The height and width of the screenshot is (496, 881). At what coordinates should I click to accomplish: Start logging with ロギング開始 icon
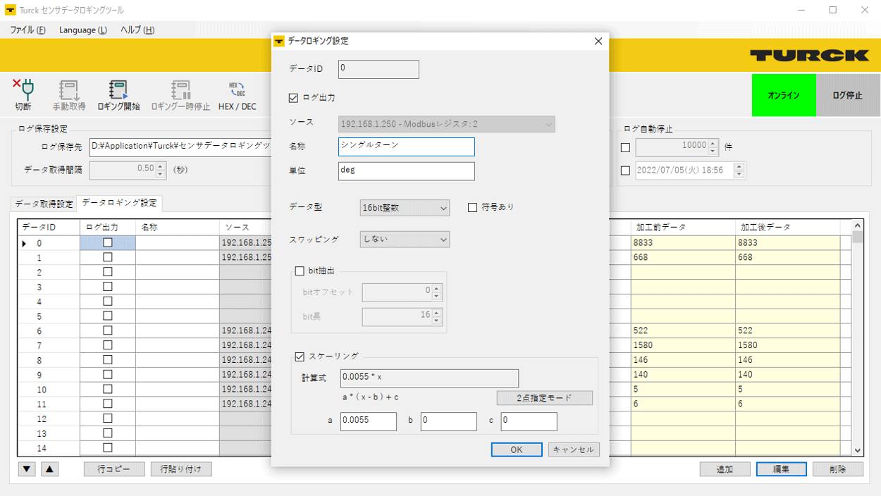(118, 94)
